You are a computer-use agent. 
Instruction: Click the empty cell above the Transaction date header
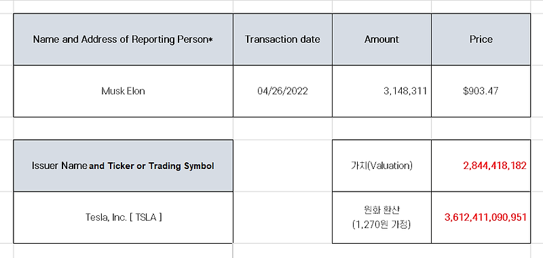coord(282,7)
